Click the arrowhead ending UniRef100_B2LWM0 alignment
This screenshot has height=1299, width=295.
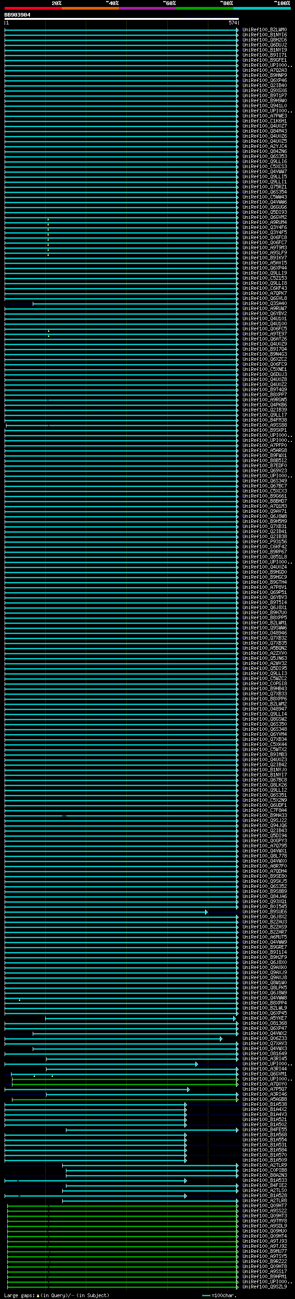tap(237, 30)
